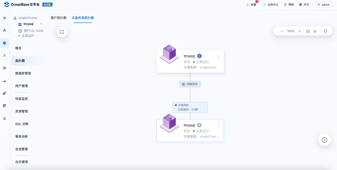Click the red alert count badge 3
The width and height of the screenshot is (337, 170).
point(257,2)
